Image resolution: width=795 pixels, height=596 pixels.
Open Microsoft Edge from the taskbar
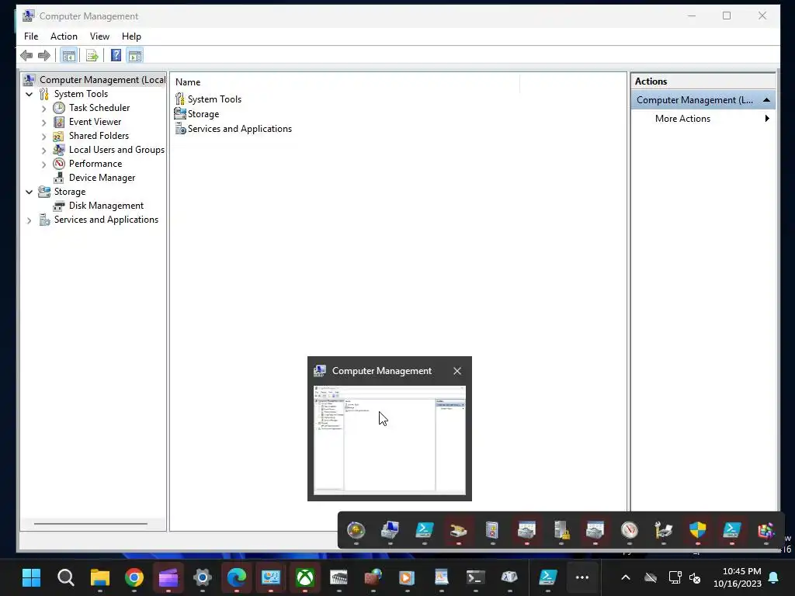(236, 577)
